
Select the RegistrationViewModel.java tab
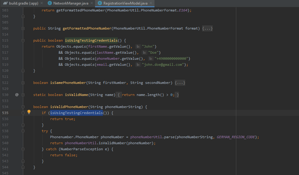[x=125, y=3]
